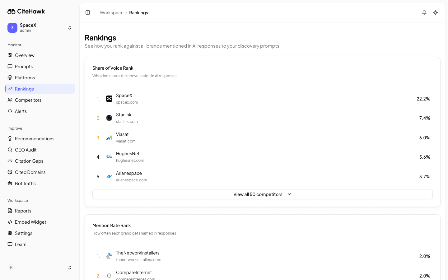Open Reports in sidebar
Screen dimensions: 448x280
click(40, 211)
